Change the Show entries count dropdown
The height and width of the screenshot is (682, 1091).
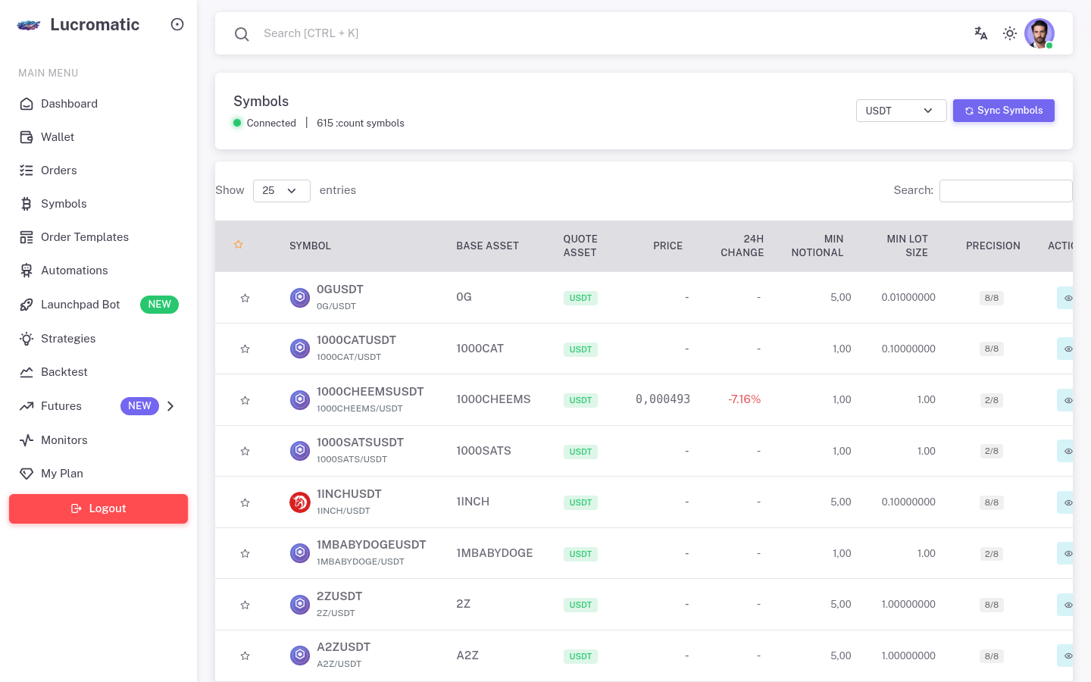281,191
